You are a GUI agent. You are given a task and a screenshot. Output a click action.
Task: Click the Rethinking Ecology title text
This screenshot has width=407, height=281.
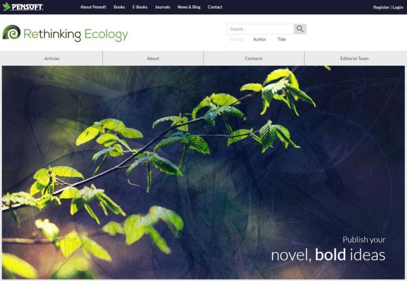[76, 34]
